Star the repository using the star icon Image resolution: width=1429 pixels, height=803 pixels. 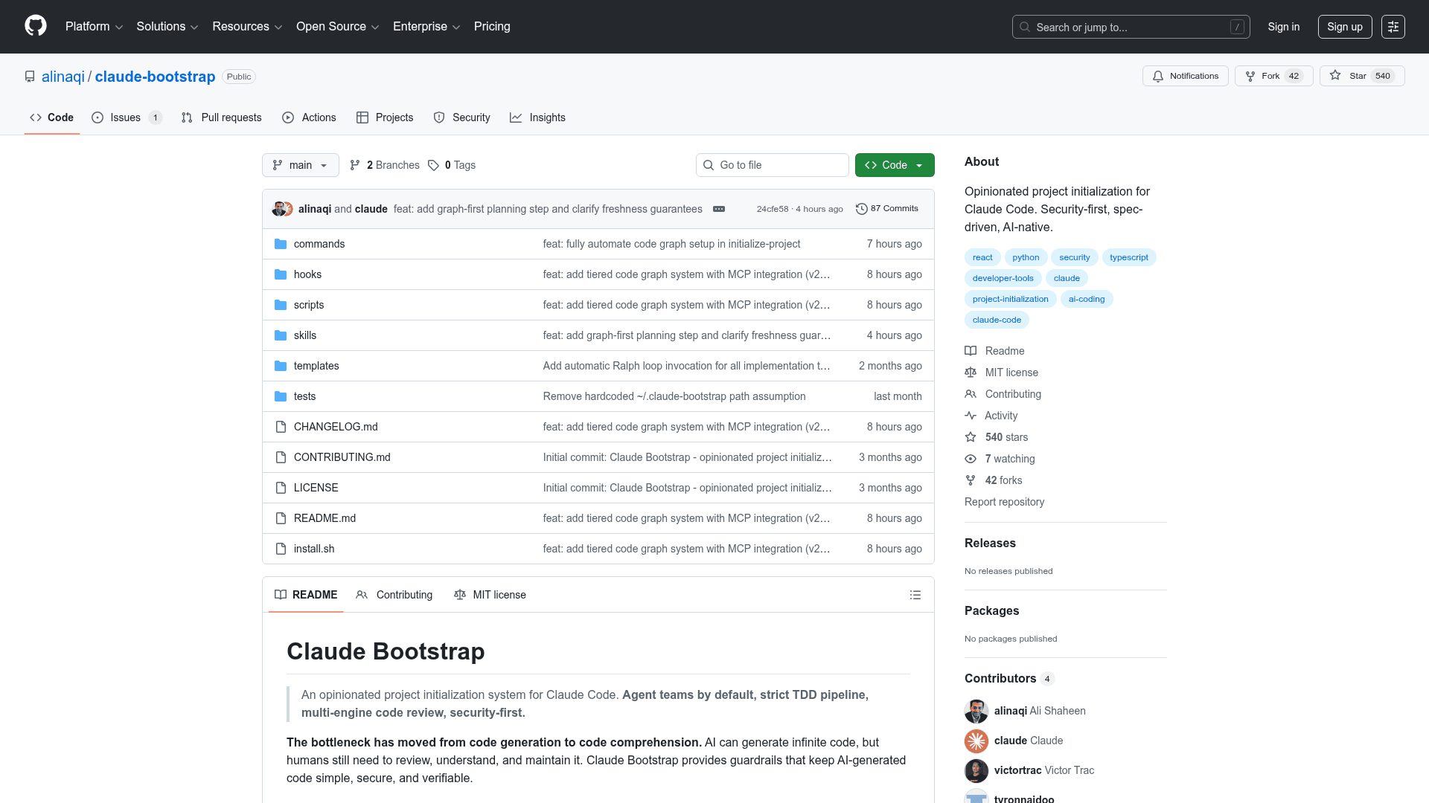(1335, 75)
